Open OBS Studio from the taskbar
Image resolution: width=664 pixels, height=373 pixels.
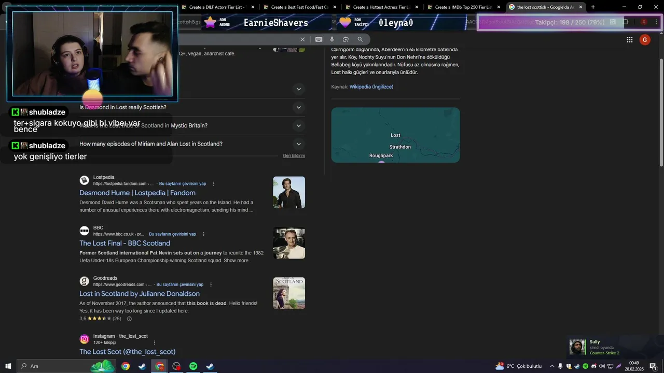pyautogui.click(x=176, y=366)
